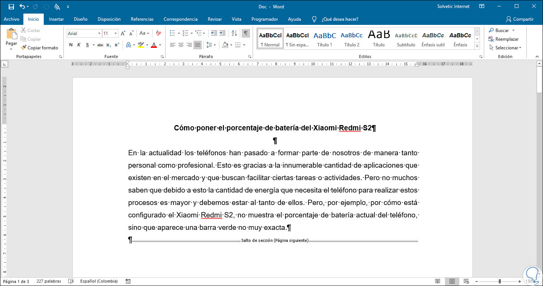The height and width of the screenshot is (286, 543).
Task: Click the Save icon in title bar
Action: tap(11, 6)
